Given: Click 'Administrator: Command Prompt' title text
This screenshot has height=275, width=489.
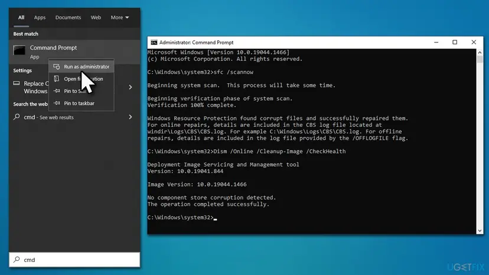Looking at the screenshot, I should click(x=196, y=42).
